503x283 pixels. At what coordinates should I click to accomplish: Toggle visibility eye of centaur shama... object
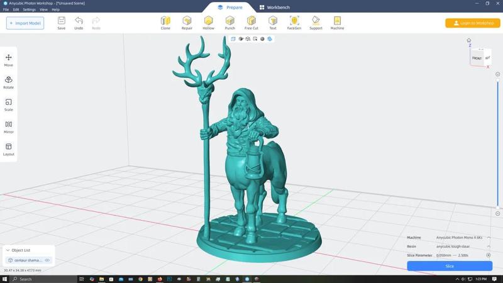(47, 260)
